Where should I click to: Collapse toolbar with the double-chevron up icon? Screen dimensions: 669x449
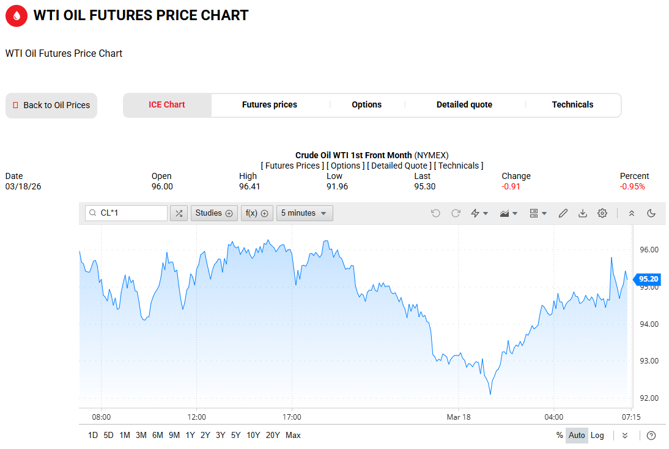[x=632, y=213]
